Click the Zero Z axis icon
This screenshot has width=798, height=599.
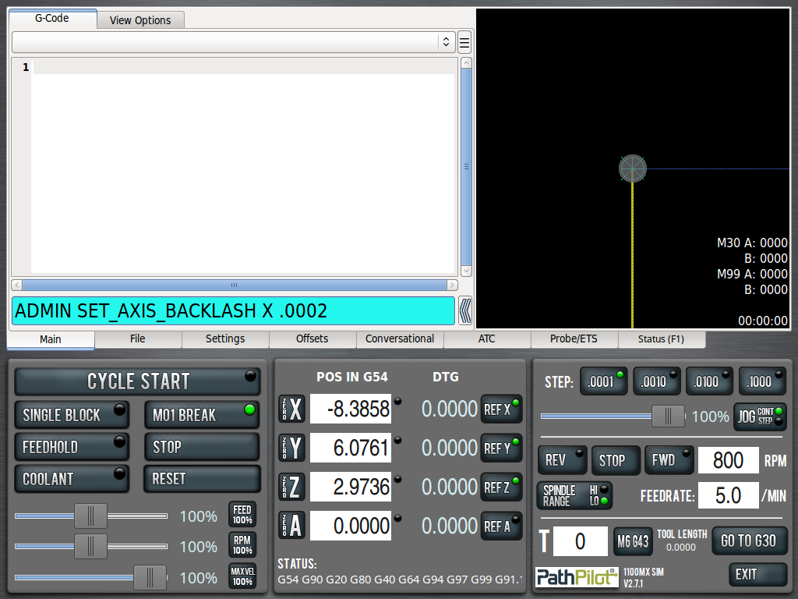click(292, 487)
